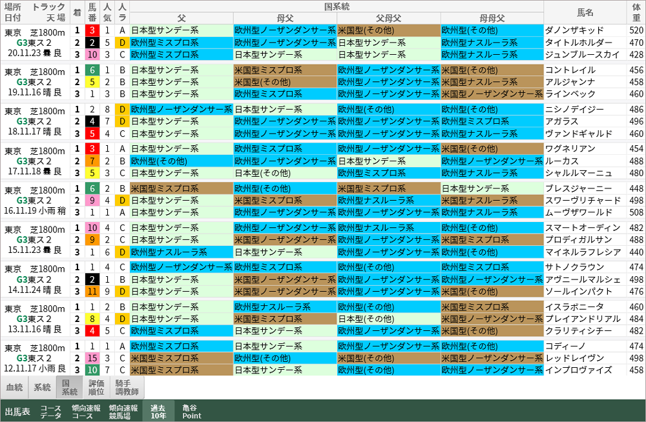The width and height of the screenshot is (646, 422).
Task: Select the 国系統 tab
Action: click(x=70, y=387)
